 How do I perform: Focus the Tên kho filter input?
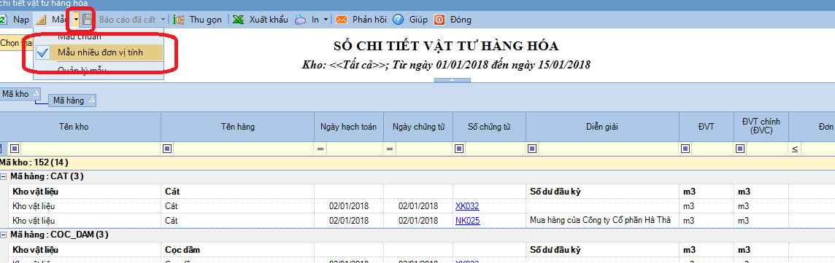tap(90, 148)
